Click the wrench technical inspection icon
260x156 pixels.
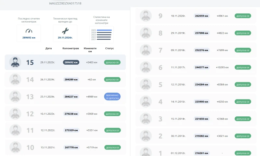pyautogui.click(x=65, y=31)
